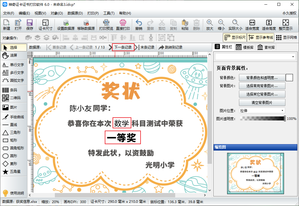Click the white background color swatch
Viewport: 299px width, 206px height.
tap(289, 78)
